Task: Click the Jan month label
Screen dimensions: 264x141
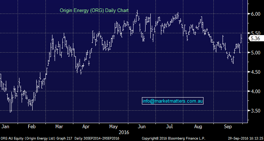Action: coord(5,126)
